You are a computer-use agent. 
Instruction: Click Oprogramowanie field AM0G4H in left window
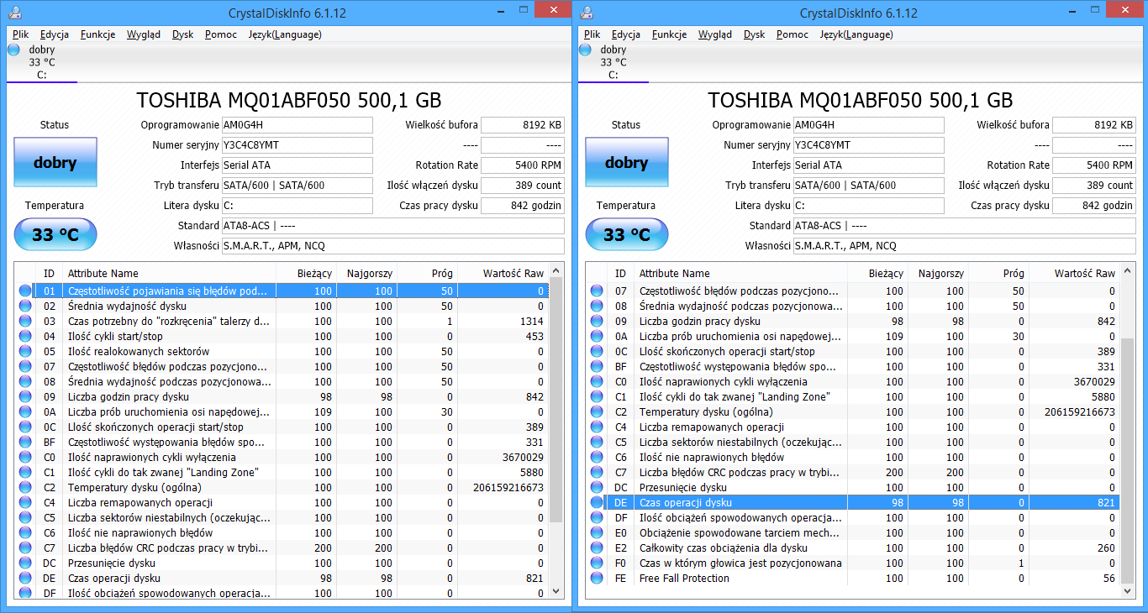[297, 125]
